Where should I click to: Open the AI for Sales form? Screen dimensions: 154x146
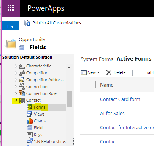pyautogui.click(x=112, y=114)
